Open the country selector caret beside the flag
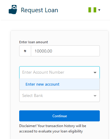The width and height of the screenshot is (110, 139). (x=99, y=10)
